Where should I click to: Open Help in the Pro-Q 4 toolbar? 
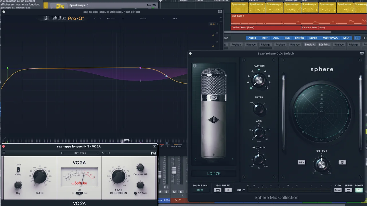tap(175, 18)
